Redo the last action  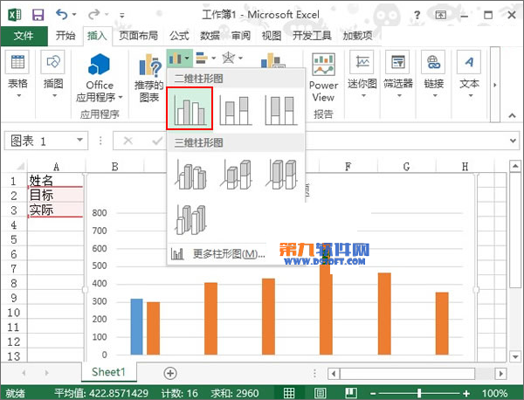tap(94, 14)
